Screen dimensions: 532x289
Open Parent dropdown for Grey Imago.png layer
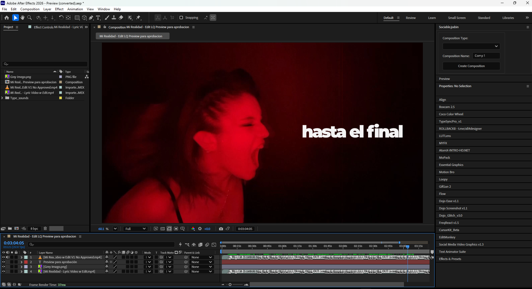click(202, 267)
